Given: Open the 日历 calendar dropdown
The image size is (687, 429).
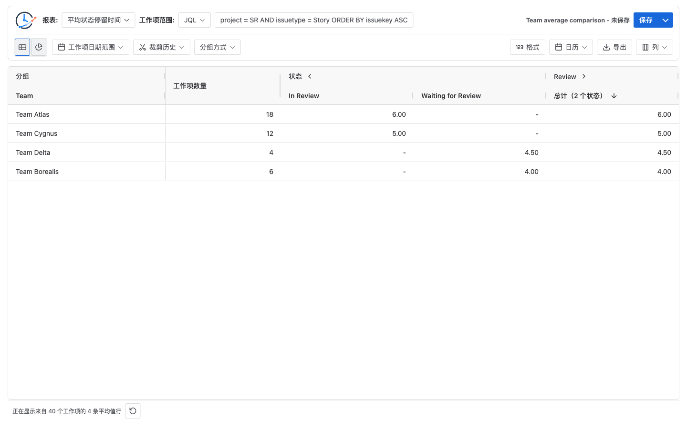Looking at the screenshot, I should click(x=571, y=47).
